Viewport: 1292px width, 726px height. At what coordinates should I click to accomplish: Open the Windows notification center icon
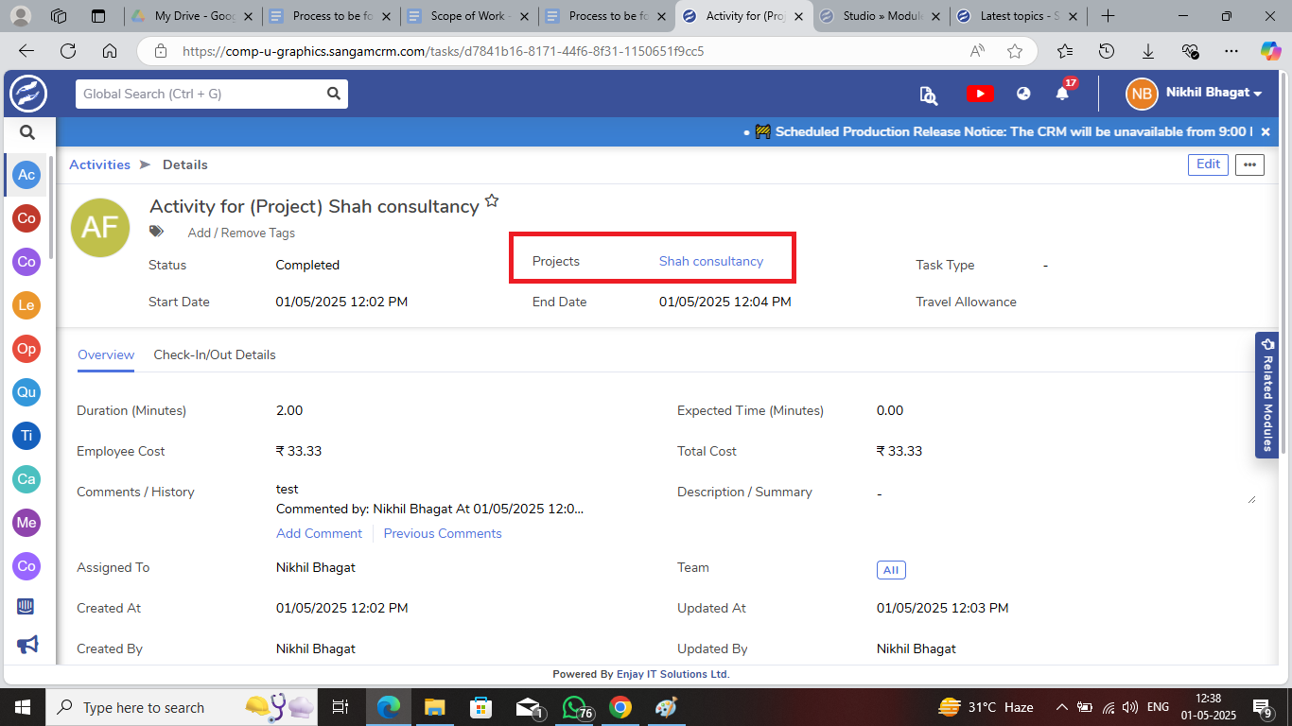coord(1263,707)
